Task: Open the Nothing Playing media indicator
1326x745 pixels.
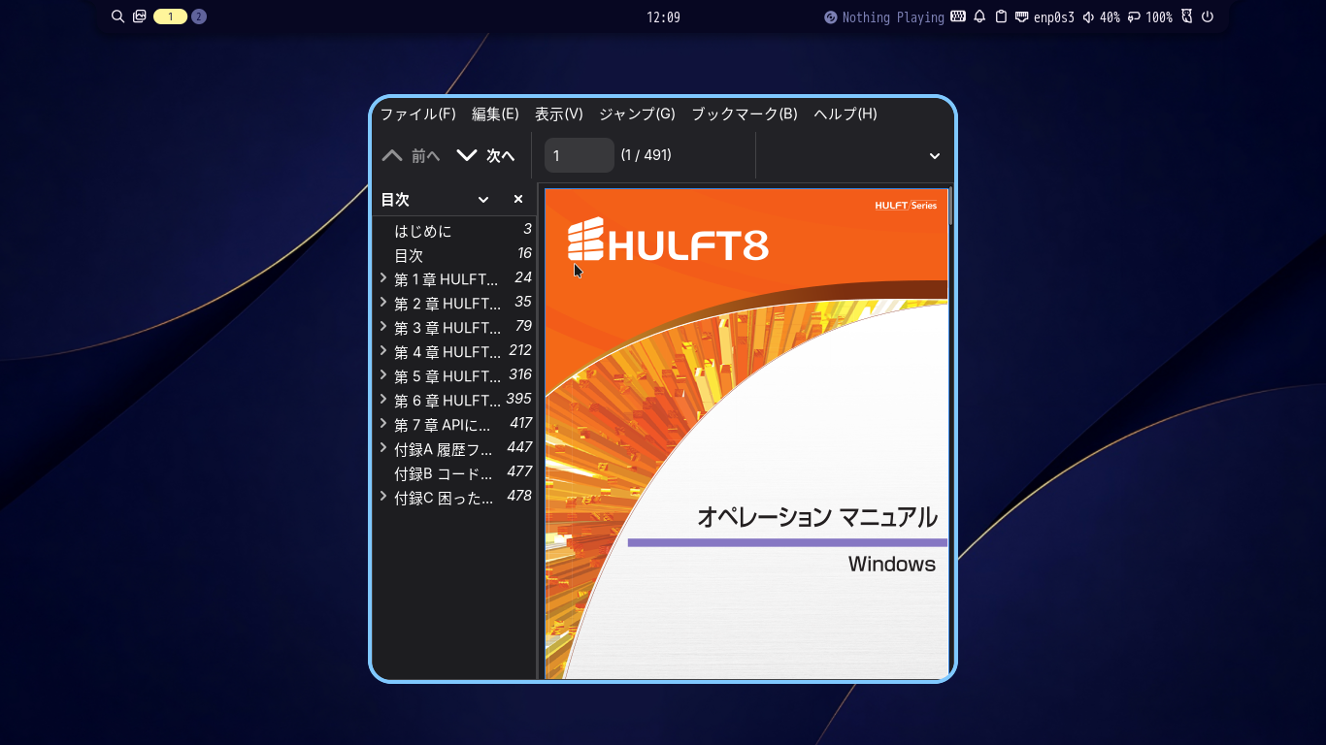Action: point(884,17)
